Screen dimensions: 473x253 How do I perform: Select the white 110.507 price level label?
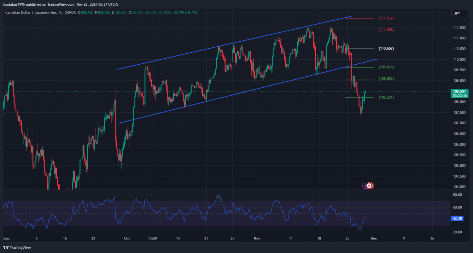tap(386, 49)
